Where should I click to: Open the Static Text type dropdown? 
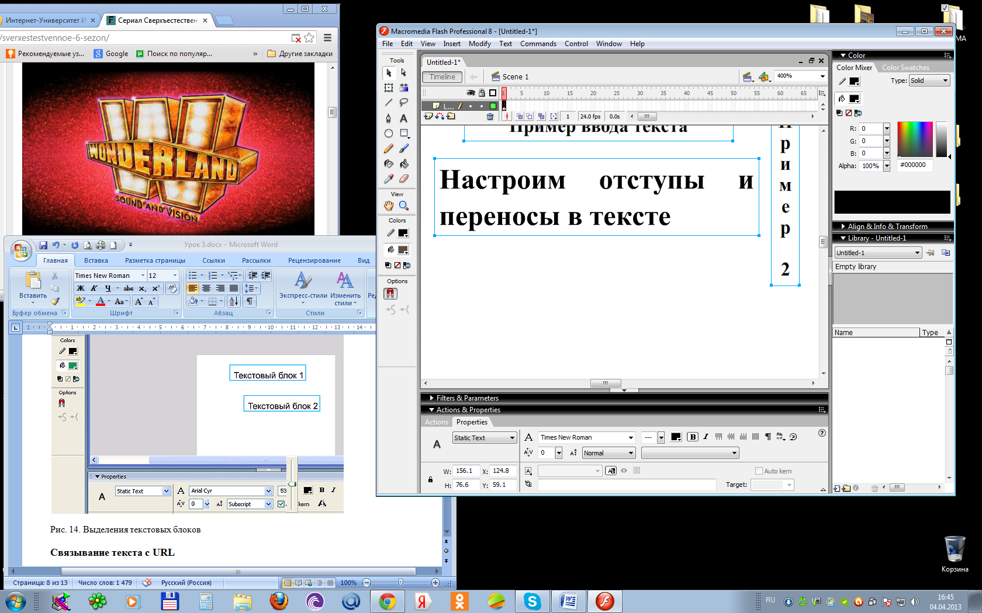[x=485, y=438]
